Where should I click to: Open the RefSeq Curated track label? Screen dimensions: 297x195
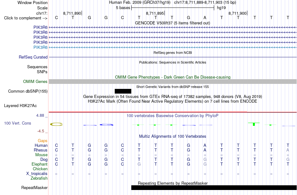point(33,57)
